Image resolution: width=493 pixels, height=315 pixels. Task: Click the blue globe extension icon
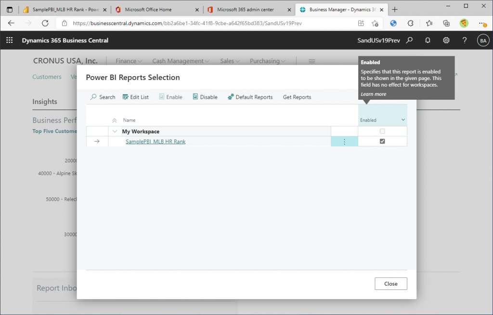pyautogui.click(x=393, y=23)
